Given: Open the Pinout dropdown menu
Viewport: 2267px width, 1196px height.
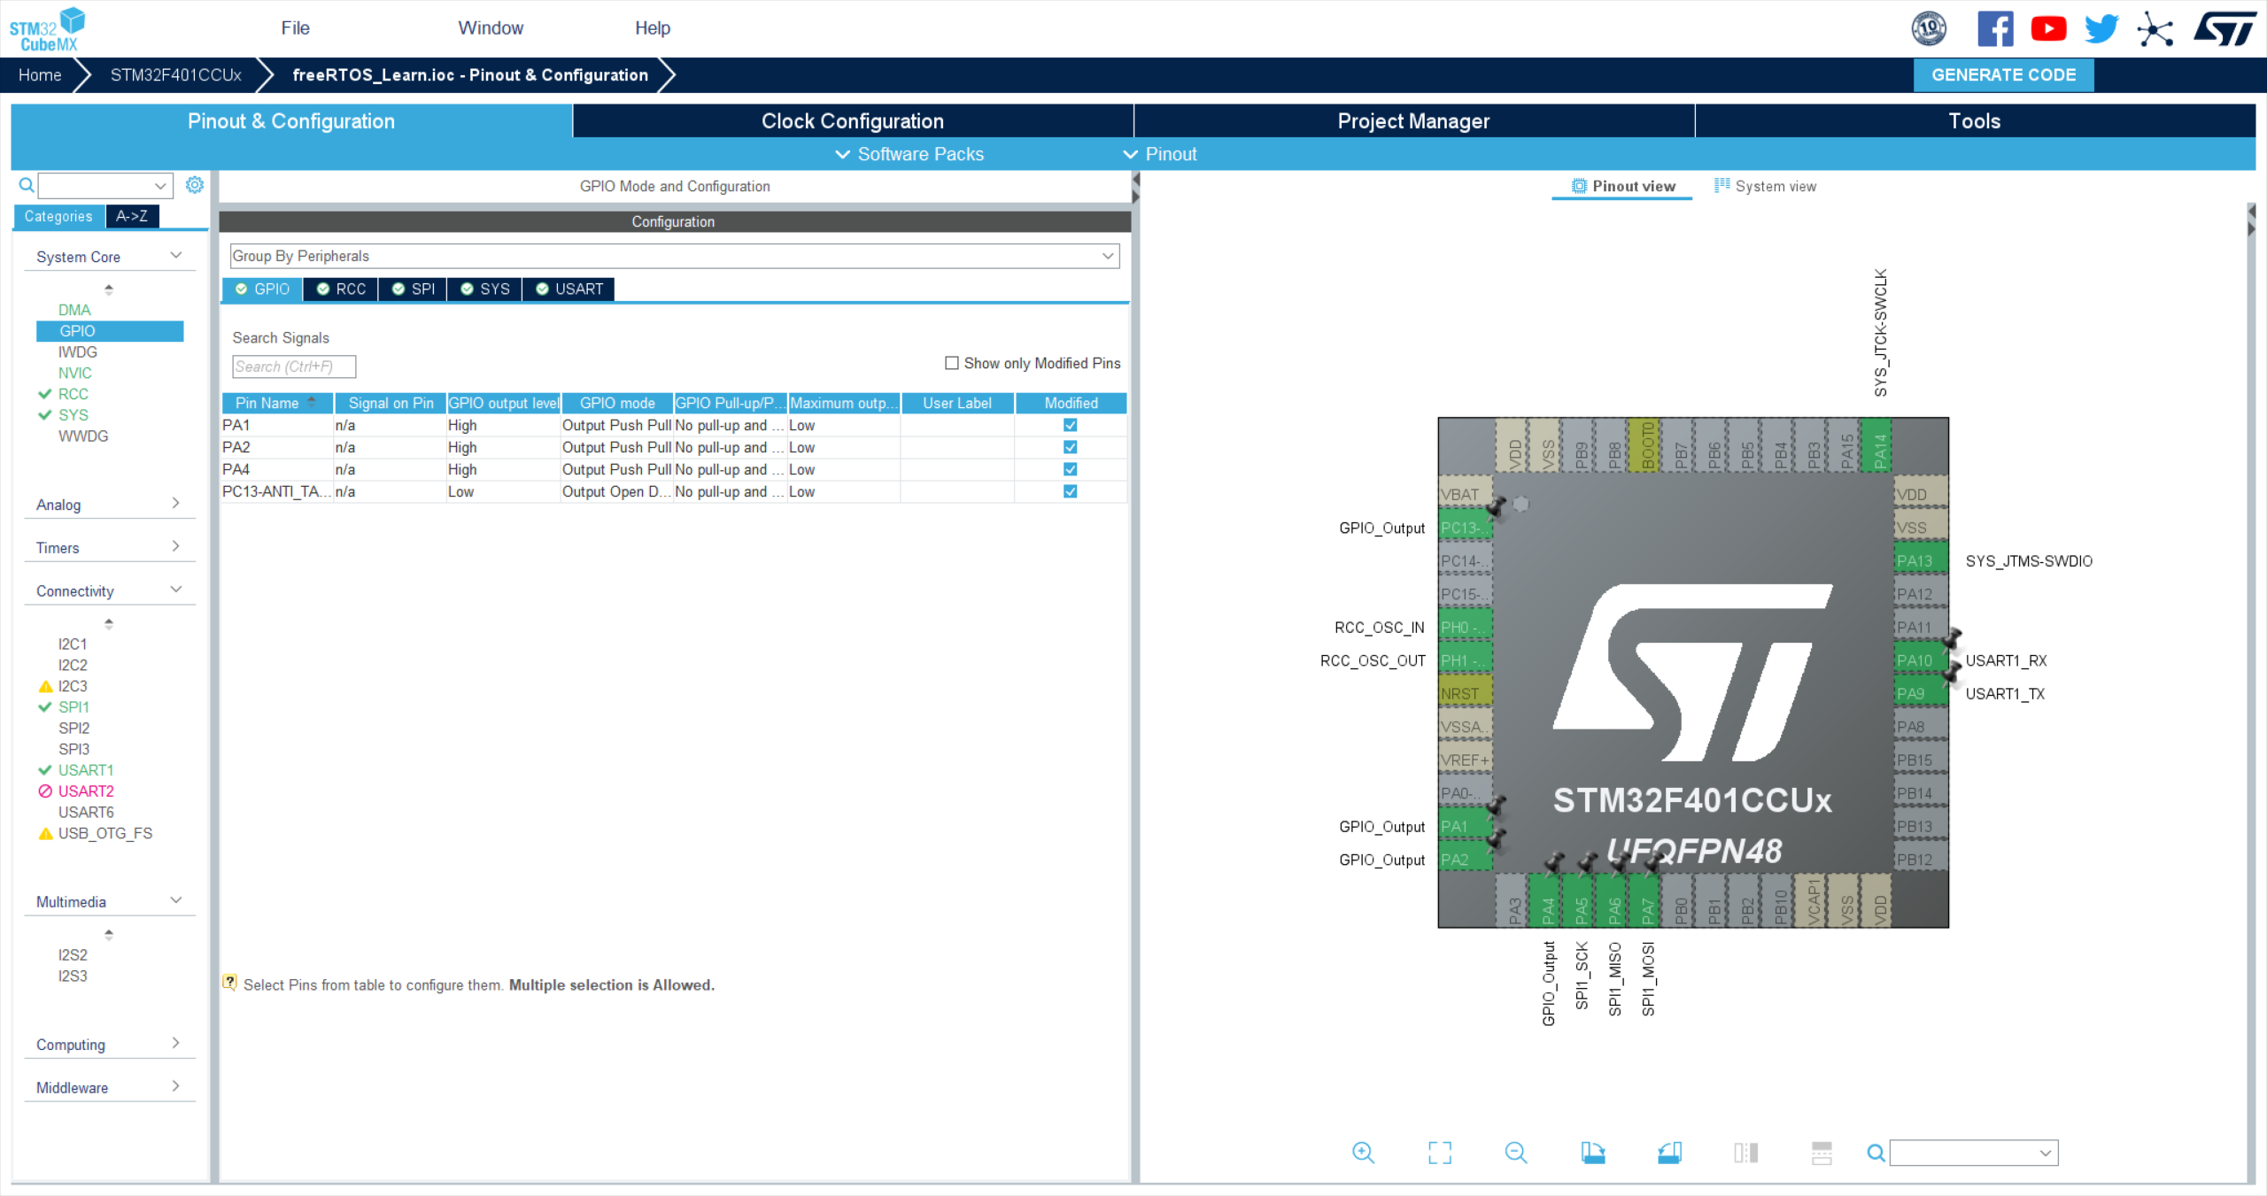Looking at the screenshot, I should (x=1160, y=154).
